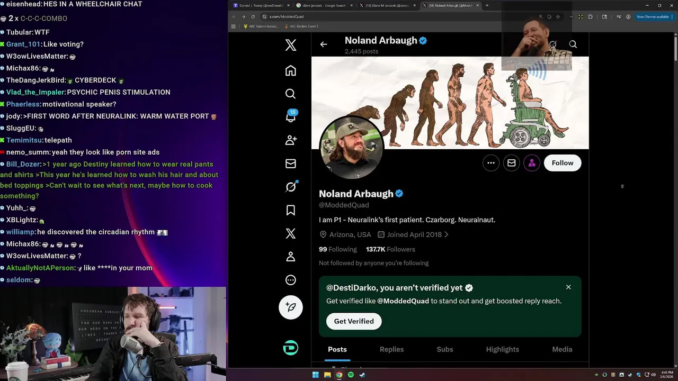The height and width of the screenshot is (381, 678).
Task: Click chat username AktuallyNotAPerson
Action: point(40,268)
